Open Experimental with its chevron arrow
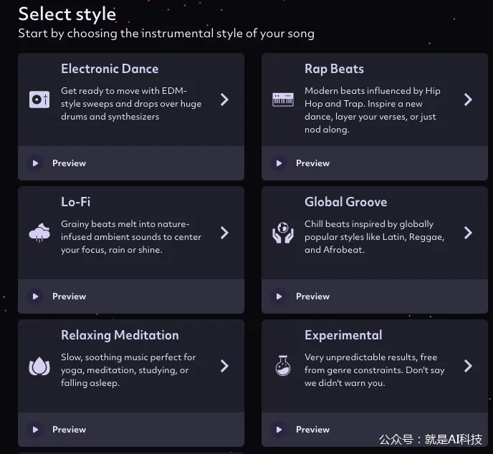The width and height of the screenshot is (493, 454). pyautogui.click(x=468, y=366)
